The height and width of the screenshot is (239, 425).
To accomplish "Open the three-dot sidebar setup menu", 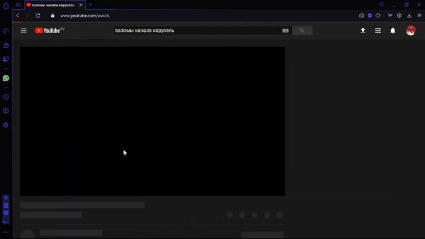I will click(6, 232).
